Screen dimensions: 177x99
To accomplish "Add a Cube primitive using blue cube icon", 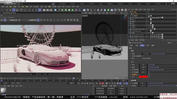I will [x=55, y=10].
